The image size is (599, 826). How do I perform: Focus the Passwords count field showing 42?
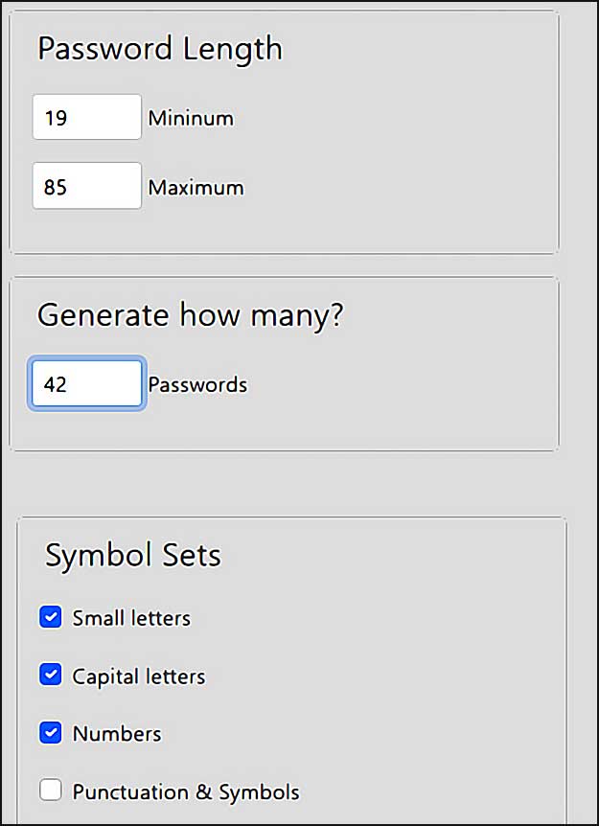pyautogui.click(x=87, y=383)
